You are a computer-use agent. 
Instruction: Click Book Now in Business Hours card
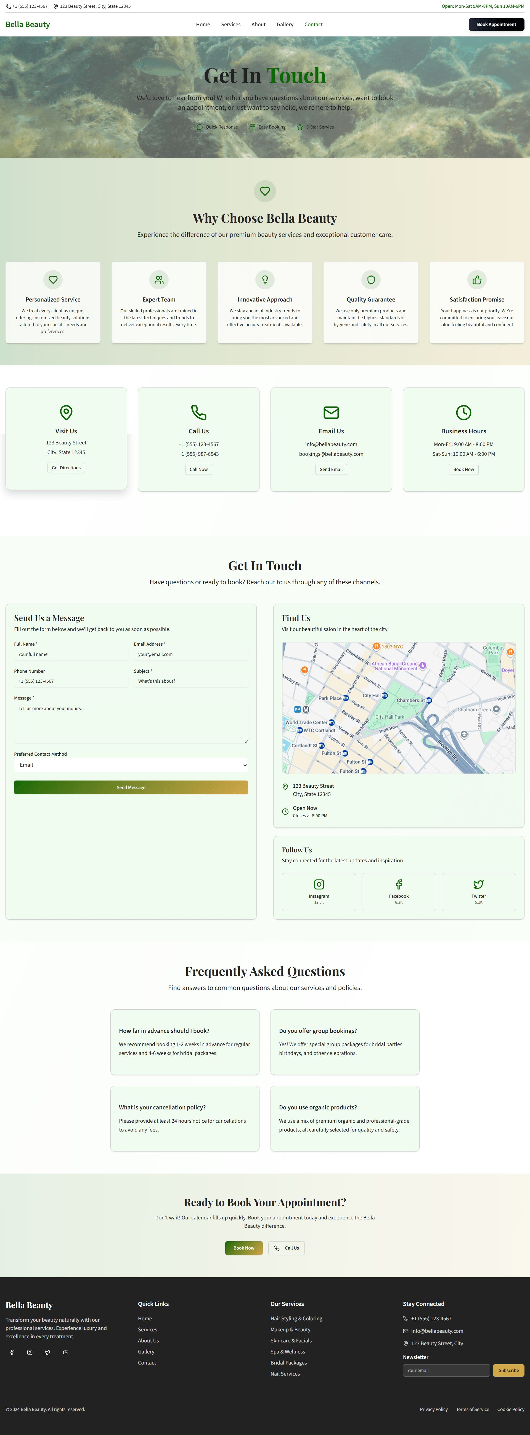(463, 470)
